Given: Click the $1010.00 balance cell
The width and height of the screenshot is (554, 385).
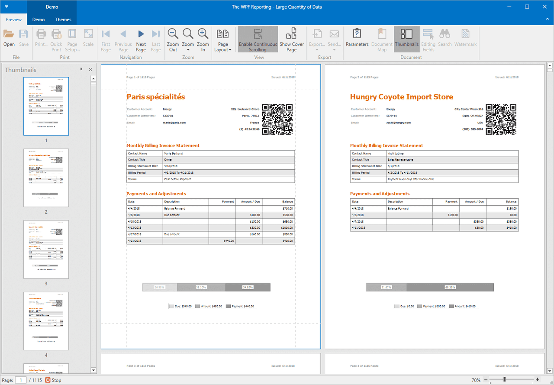Looking at the screenshot, I should [x=279, y=228].
